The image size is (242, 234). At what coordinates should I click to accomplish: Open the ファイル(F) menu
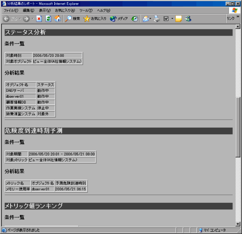pyautogui.click(x=11, y=11)
